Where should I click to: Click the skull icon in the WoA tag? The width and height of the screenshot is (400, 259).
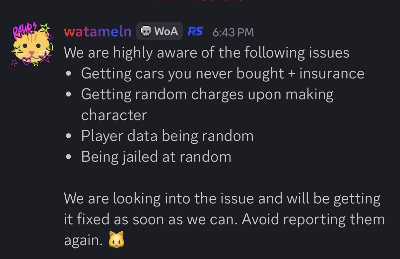[x=145, y=32]
